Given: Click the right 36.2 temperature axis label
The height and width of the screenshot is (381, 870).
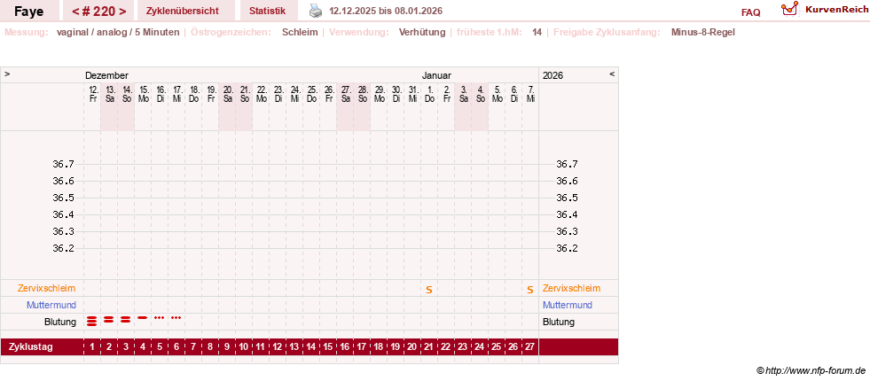Looking at the screenshot, I should click(x=567, y=248).
